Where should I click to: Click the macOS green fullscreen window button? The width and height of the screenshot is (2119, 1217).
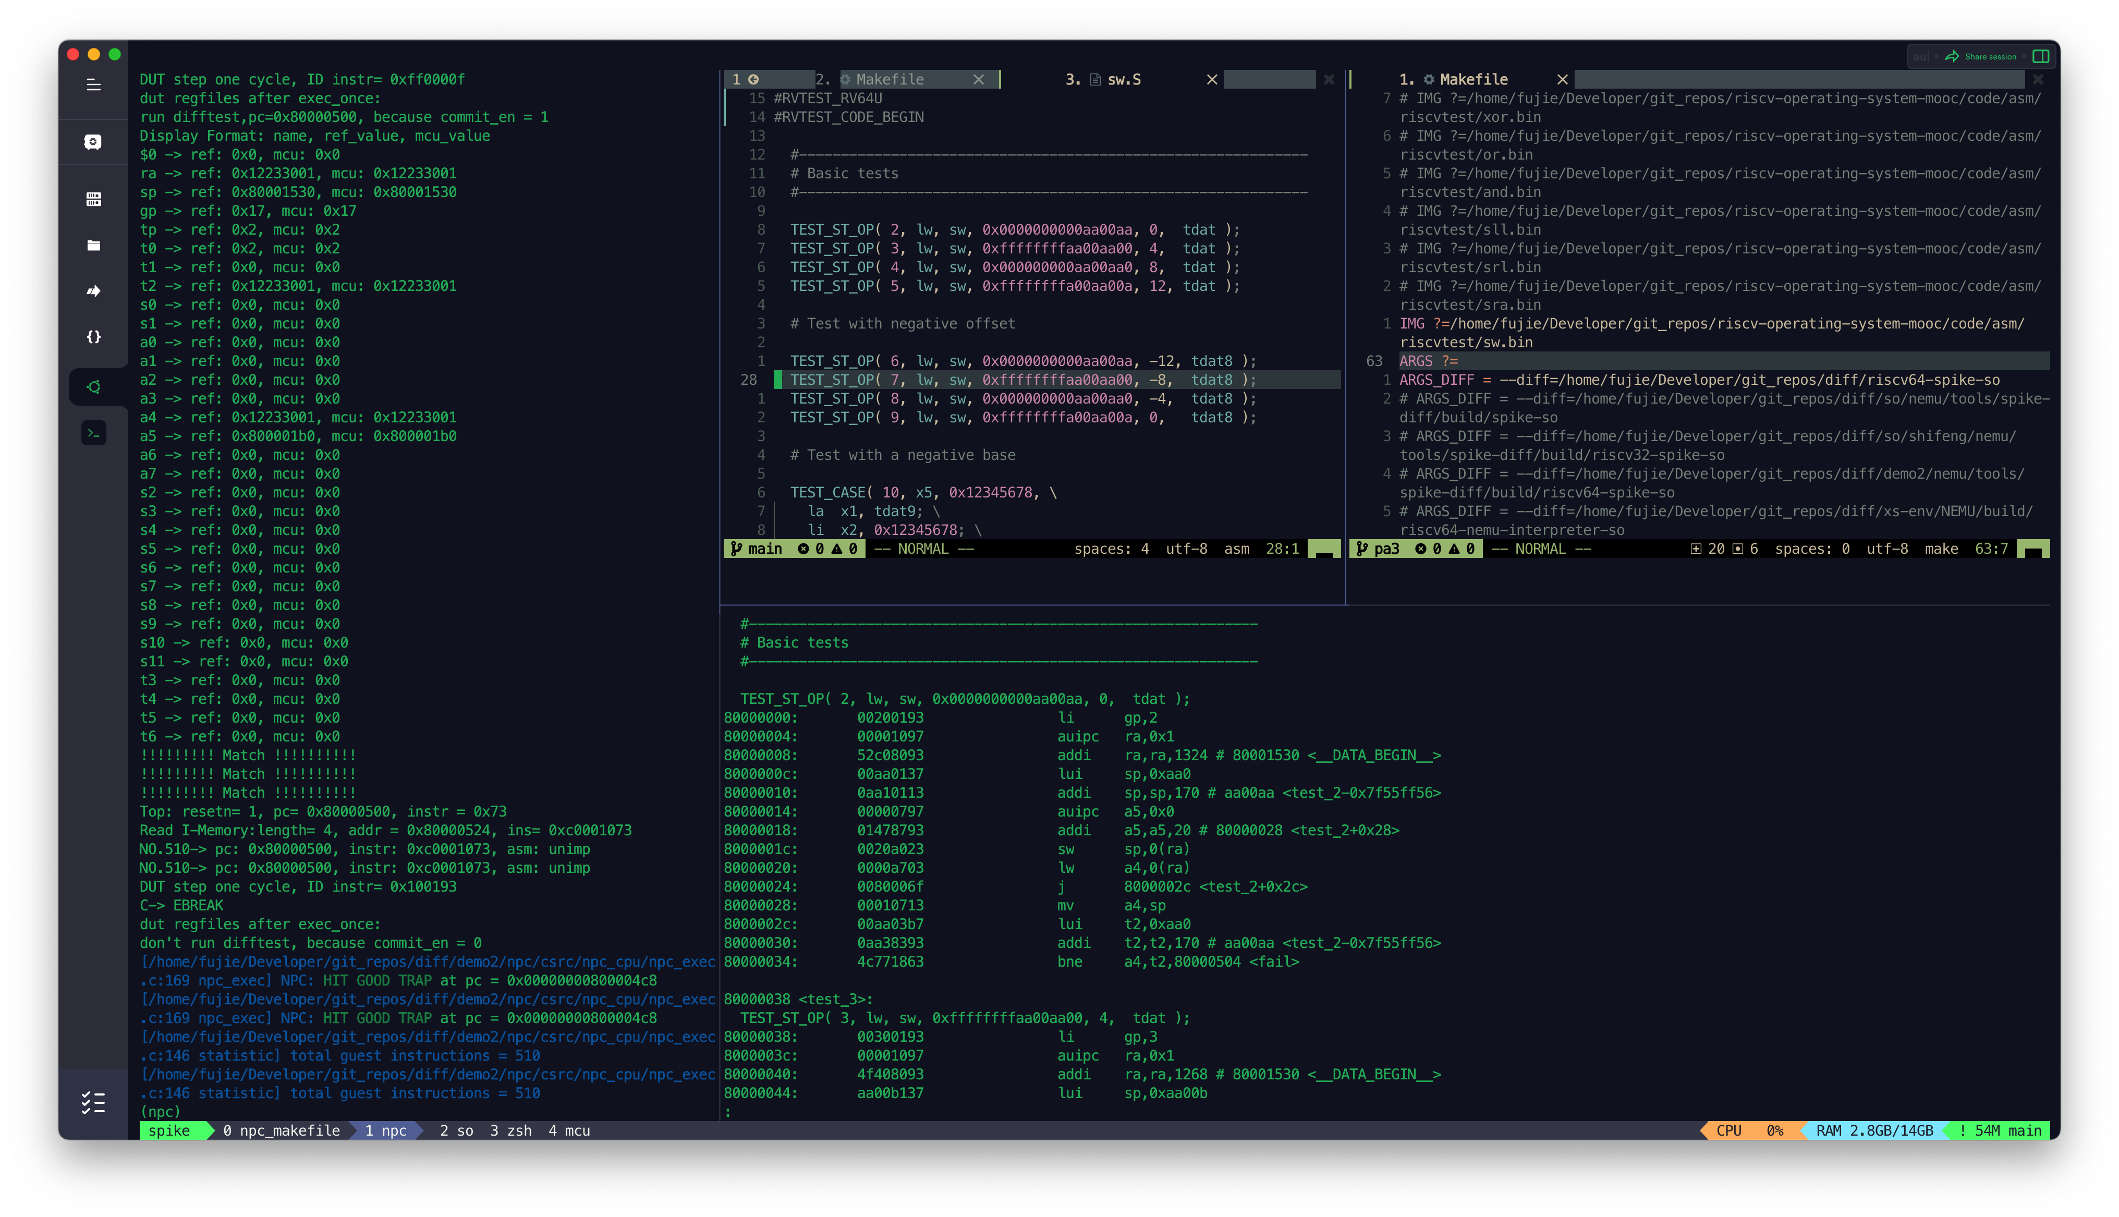coord(115,54)
